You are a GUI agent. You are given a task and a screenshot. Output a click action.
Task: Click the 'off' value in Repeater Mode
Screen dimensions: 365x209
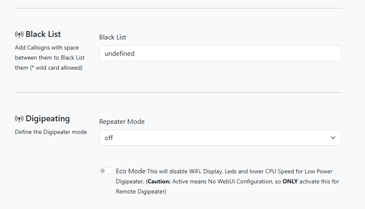click(109, 138)
